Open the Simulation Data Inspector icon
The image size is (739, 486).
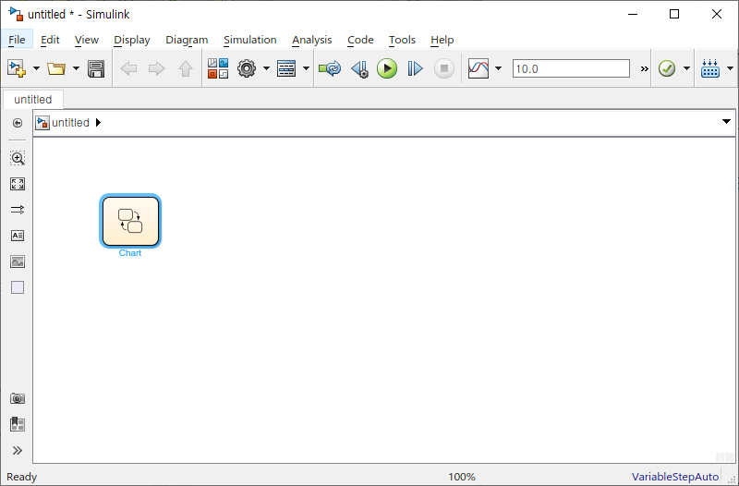point(479,68)
